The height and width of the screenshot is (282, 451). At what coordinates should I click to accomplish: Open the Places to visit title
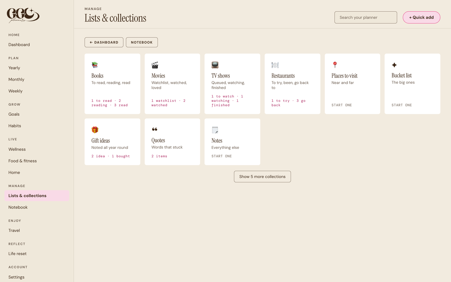(344, 76)
